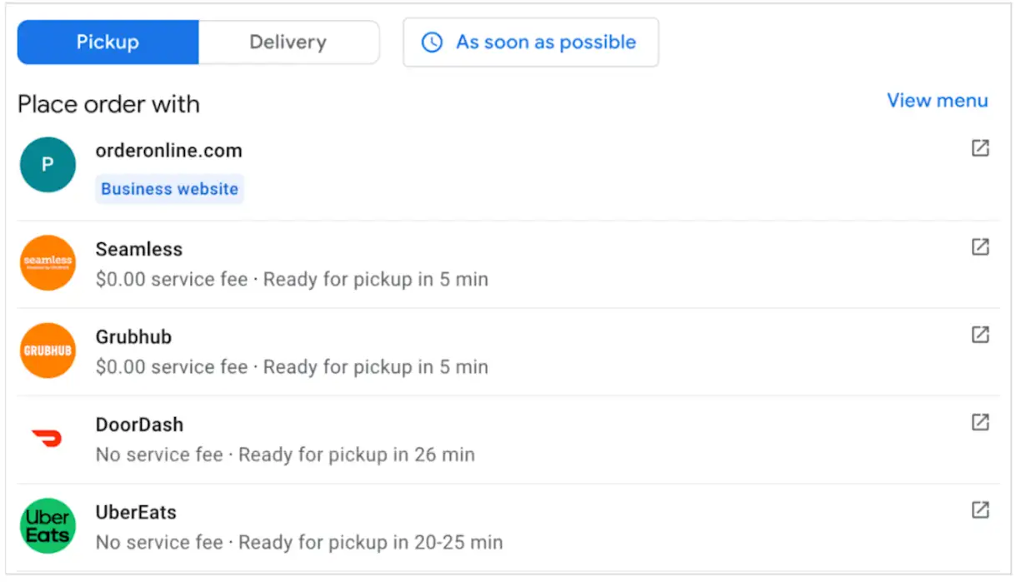
Task: Select the orderonline.com provider name
Action: (x=169, y=151)
